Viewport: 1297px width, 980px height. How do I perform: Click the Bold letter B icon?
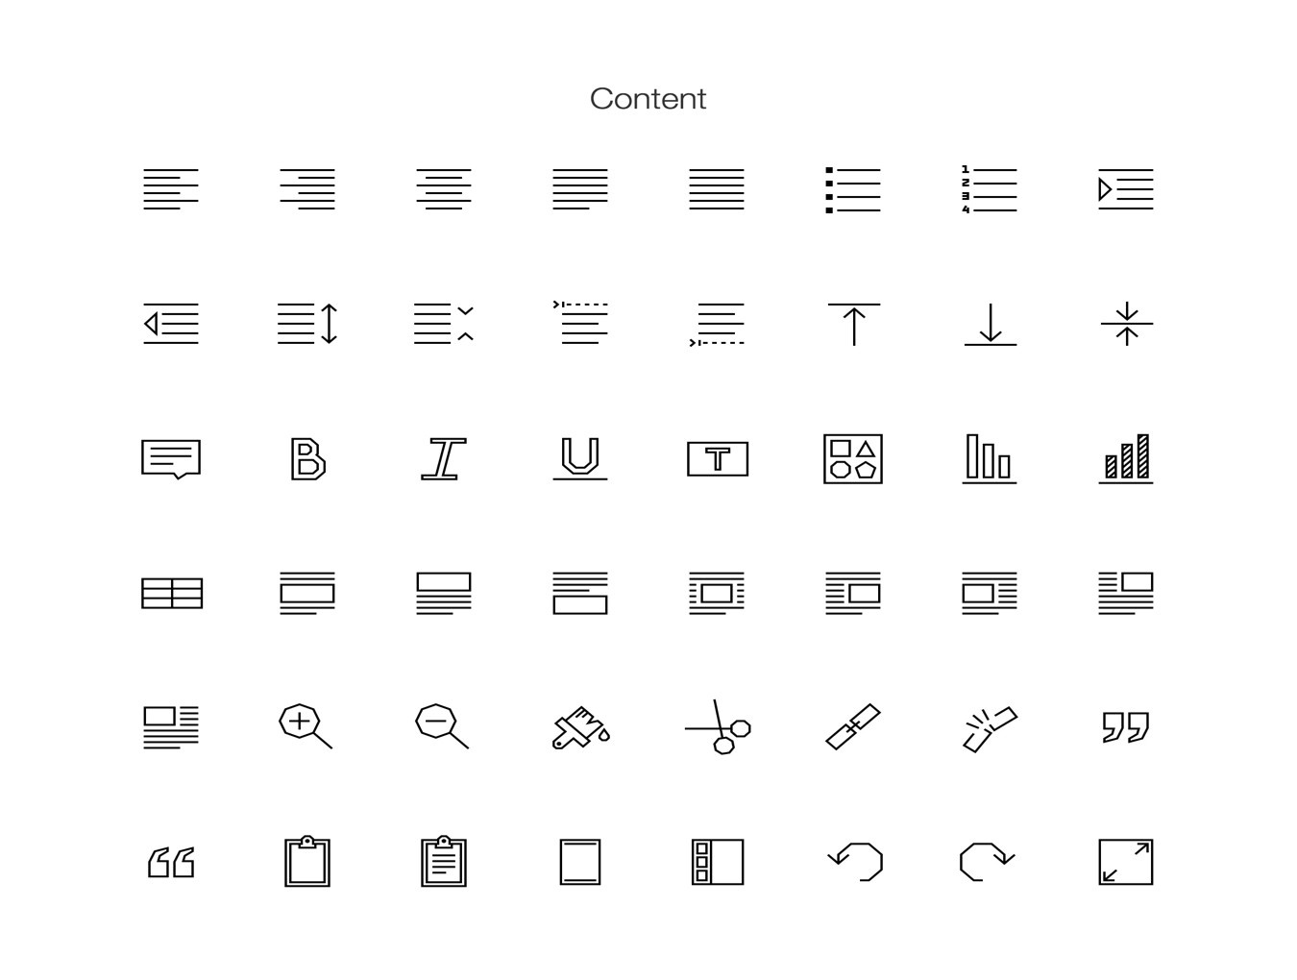307,458
